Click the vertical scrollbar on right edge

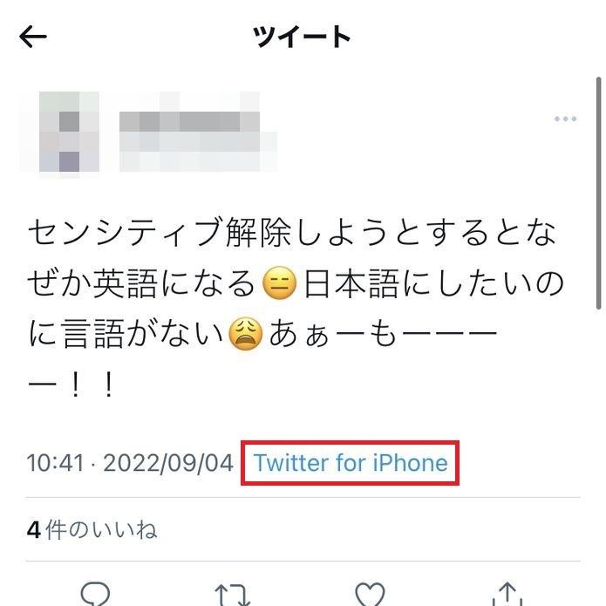[599, 194]
